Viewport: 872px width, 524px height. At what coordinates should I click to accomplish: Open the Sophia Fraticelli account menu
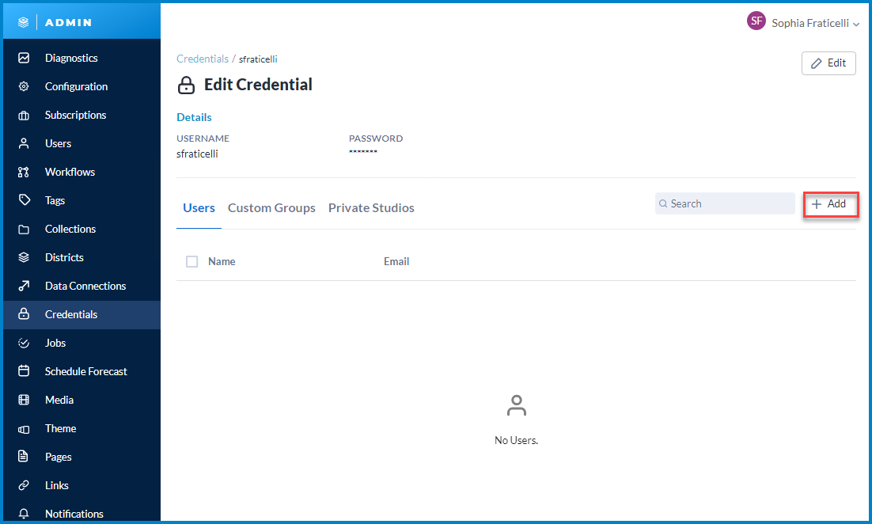[804, 23]
